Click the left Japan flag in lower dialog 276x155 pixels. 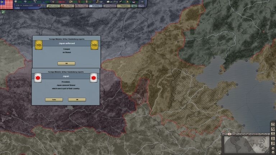coord(38,77)
